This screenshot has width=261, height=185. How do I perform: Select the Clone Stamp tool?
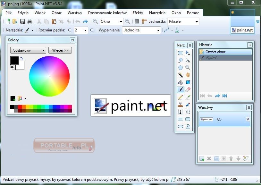point(181,104)
